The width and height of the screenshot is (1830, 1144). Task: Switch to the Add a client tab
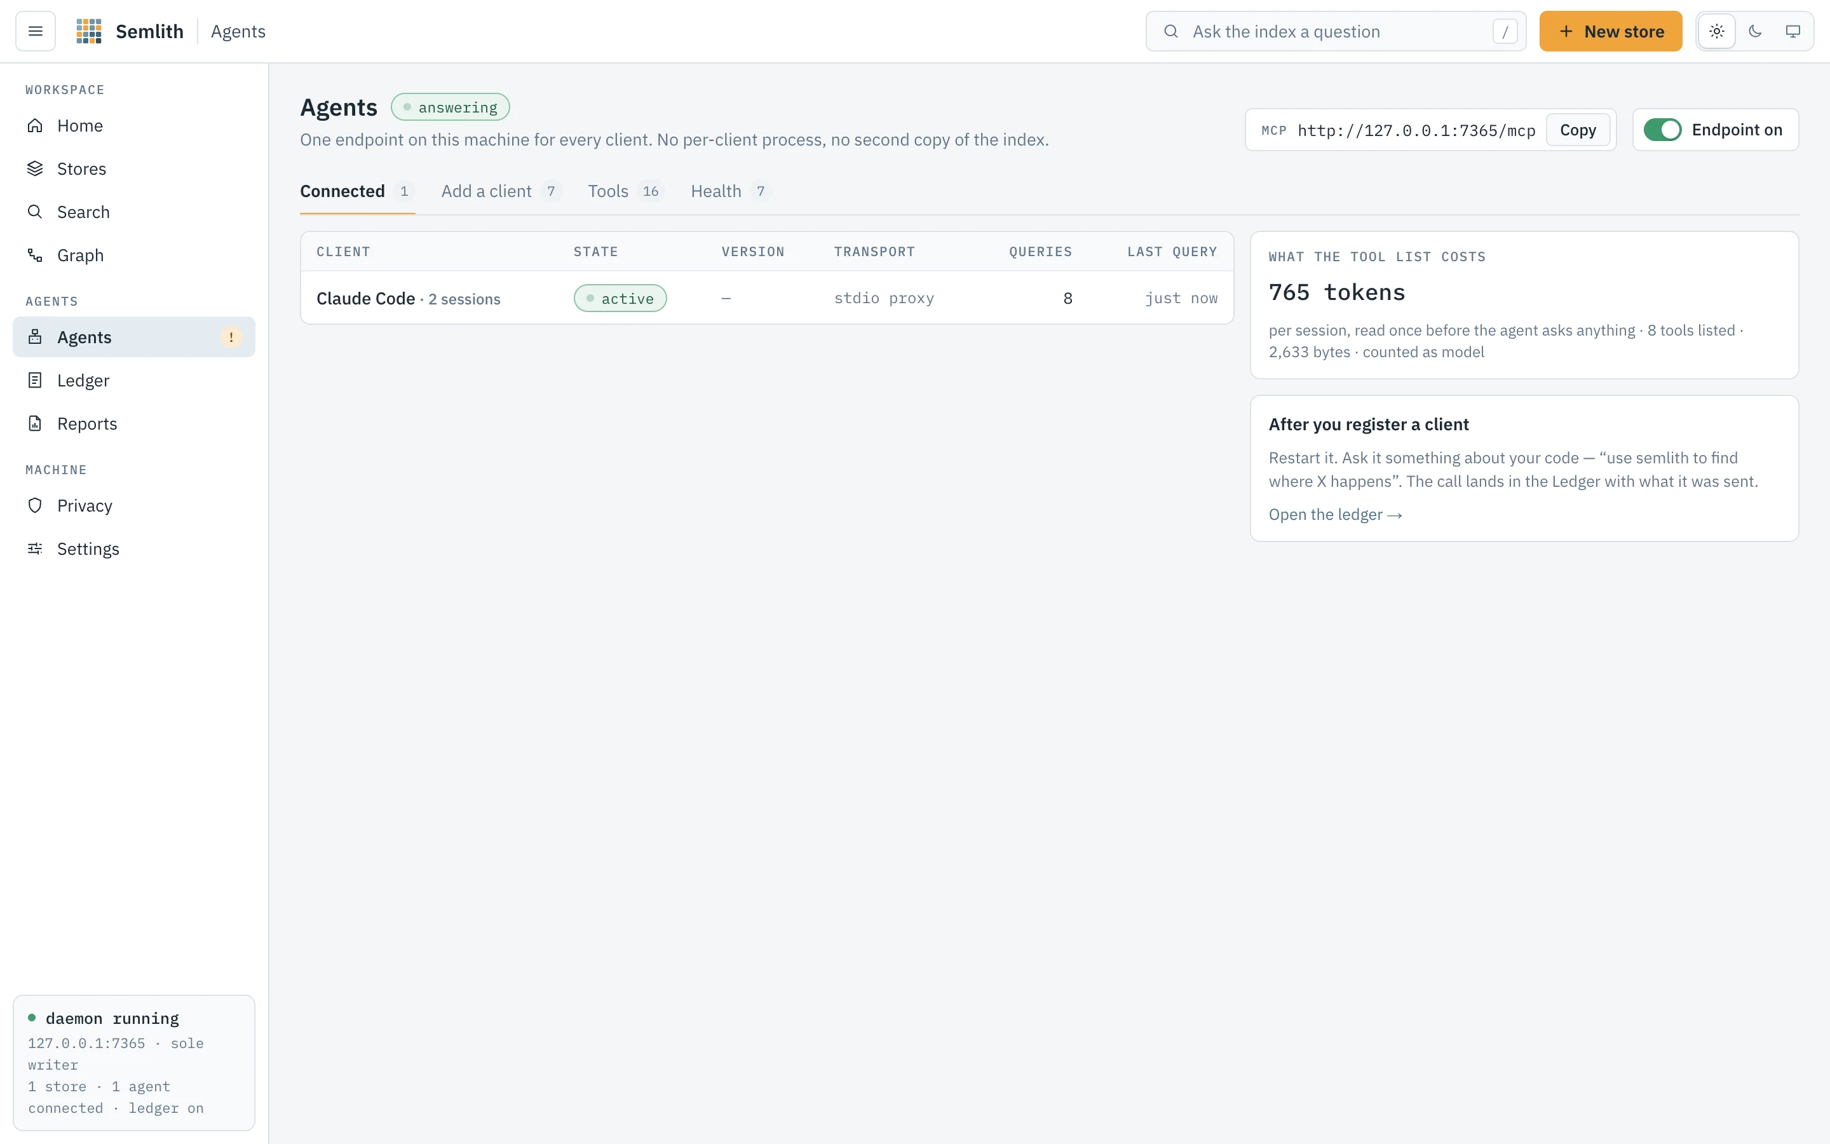click(501, 191)
